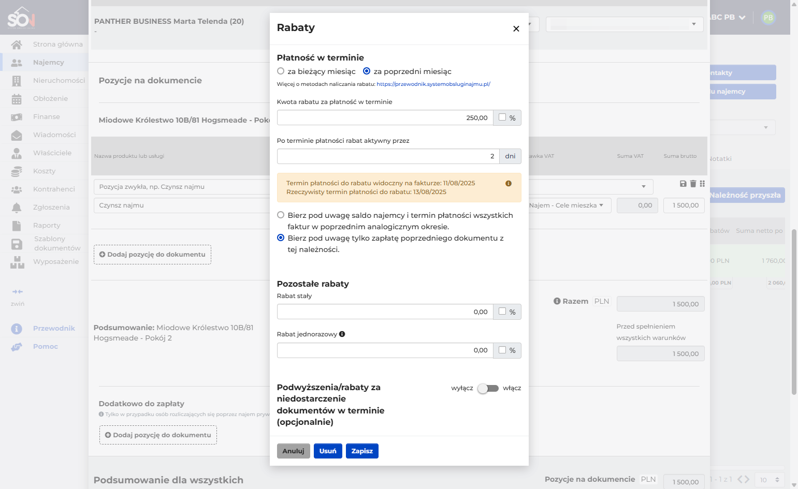798x489 pixels.
Task: Open Nieruchomości in the sidebar menu
Action: click(59, 81)
